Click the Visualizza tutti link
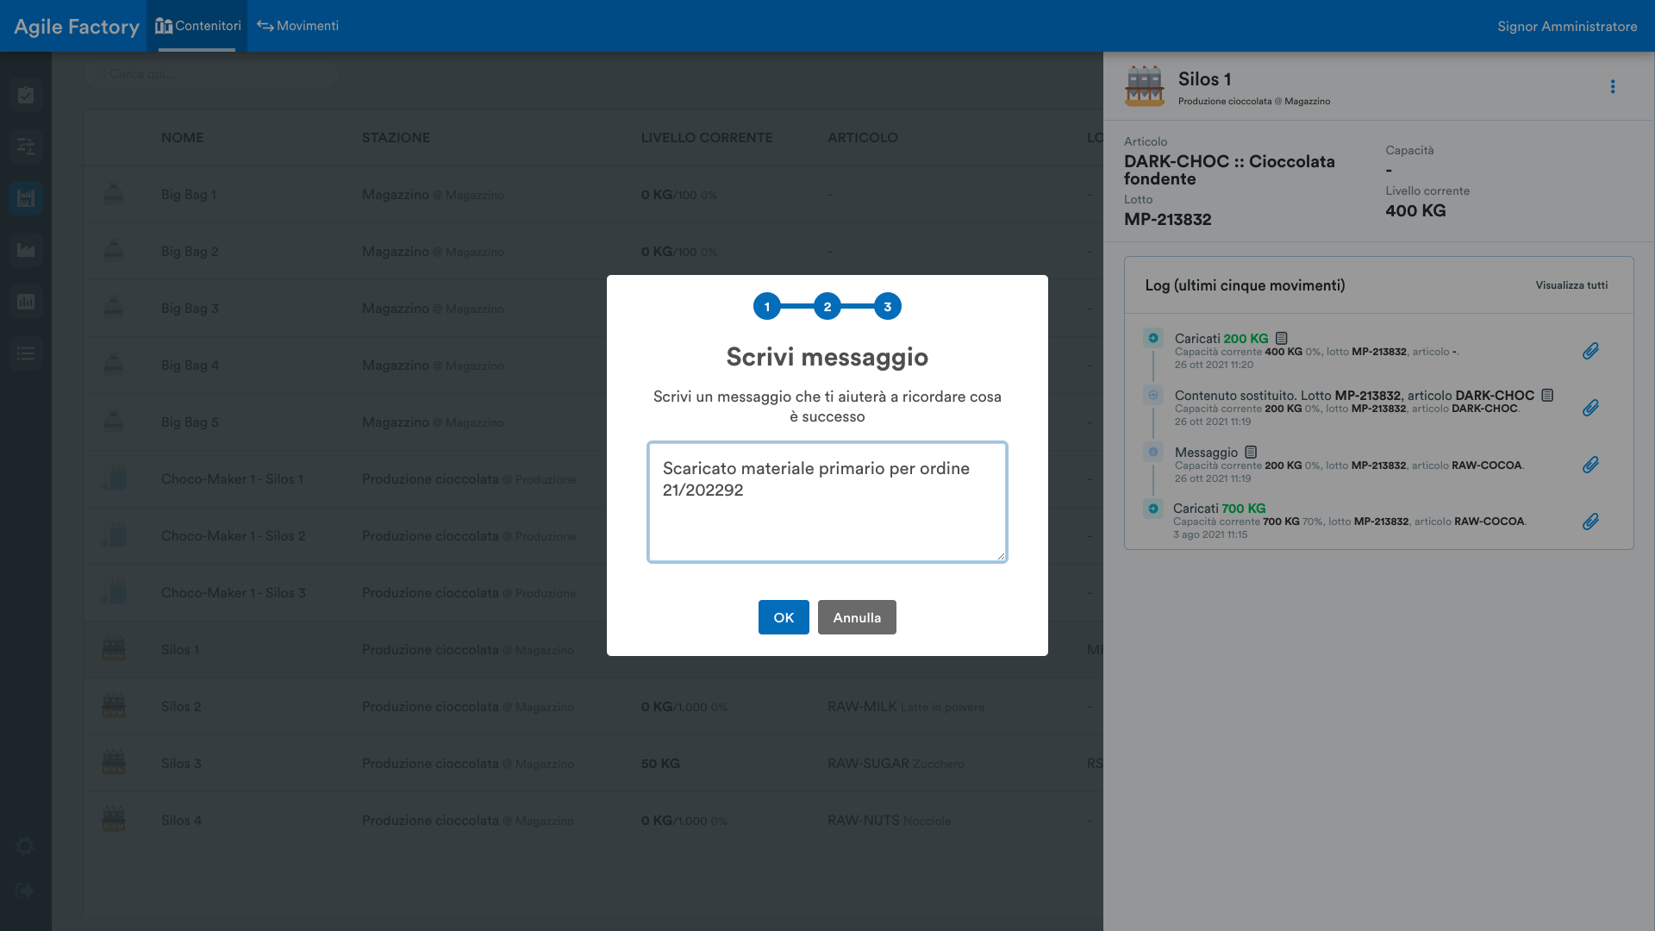This screenshot has width=1655, height=931. [1571, 285]
